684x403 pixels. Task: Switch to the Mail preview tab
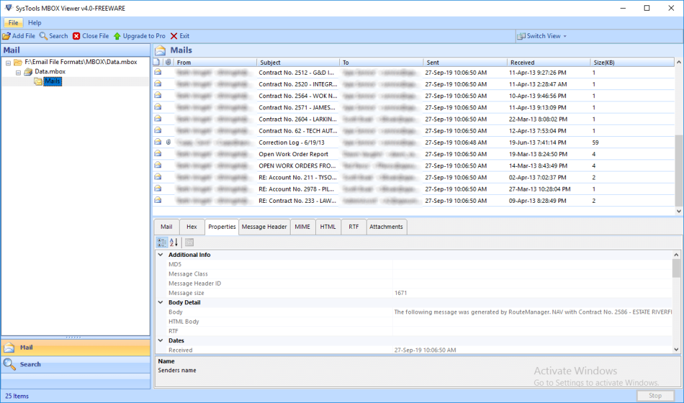(166, 227)
